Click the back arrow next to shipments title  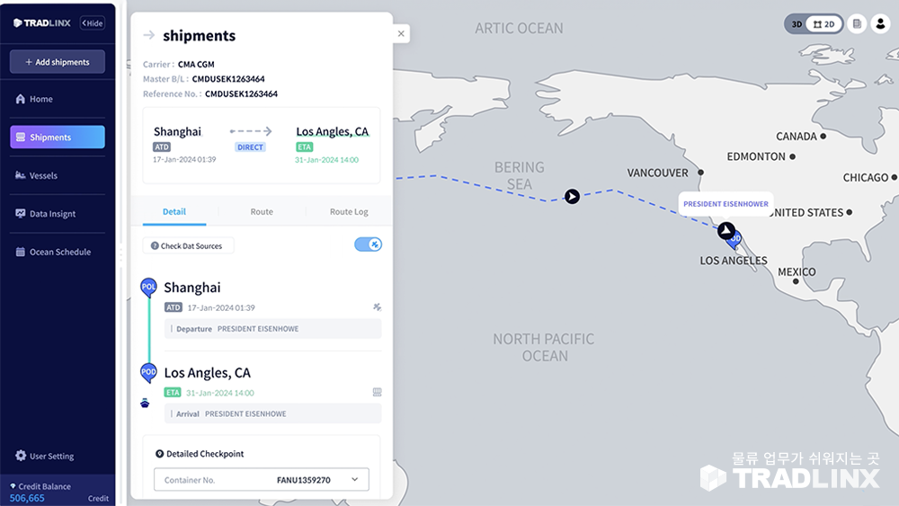(x=149, y=36)
